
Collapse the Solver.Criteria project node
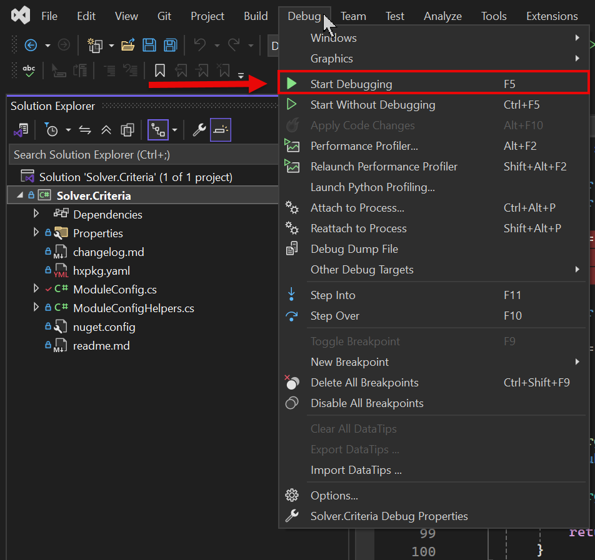pos(20,195)
